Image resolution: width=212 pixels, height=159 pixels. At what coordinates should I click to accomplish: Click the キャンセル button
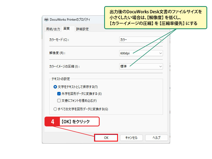(x=131, y=138)
